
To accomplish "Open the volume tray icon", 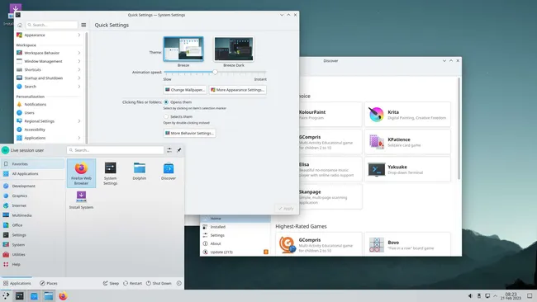I will pos(470,296).
